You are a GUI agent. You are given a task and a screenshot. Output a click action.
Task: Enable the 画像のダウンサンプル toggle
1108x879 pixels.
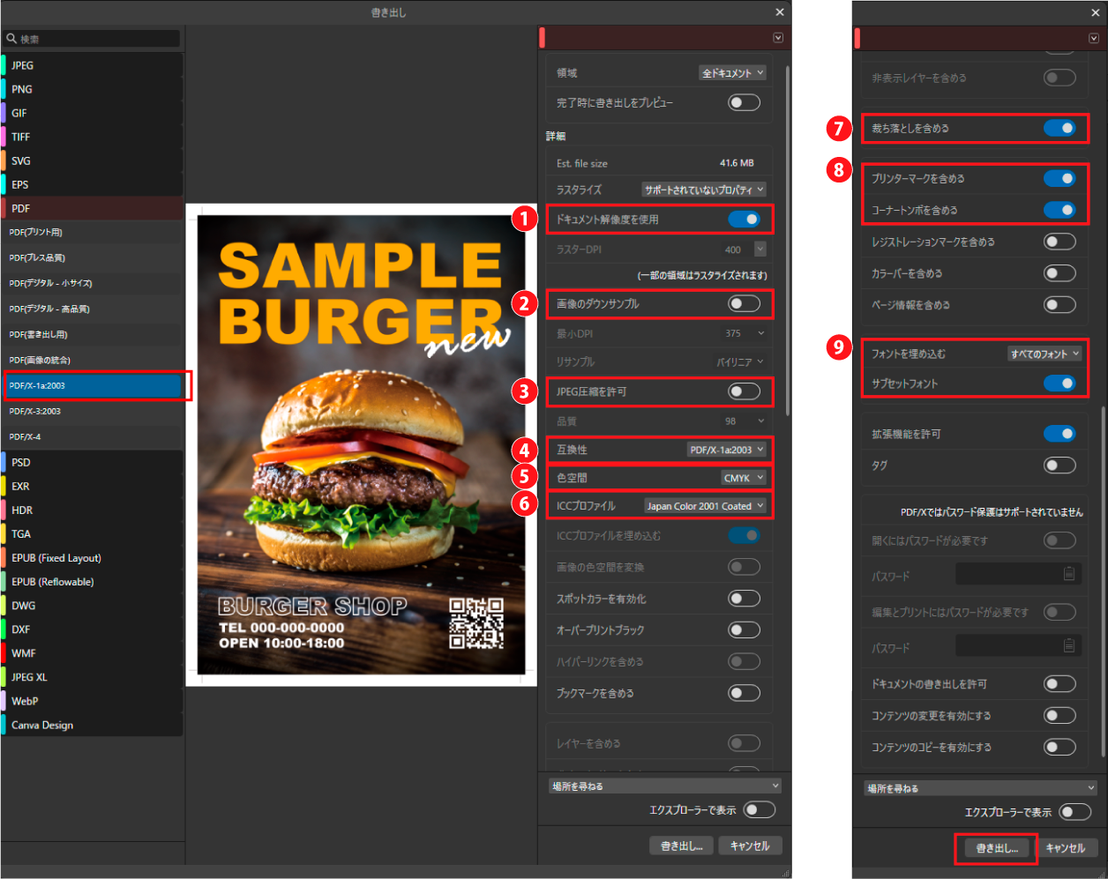(744, 303)
